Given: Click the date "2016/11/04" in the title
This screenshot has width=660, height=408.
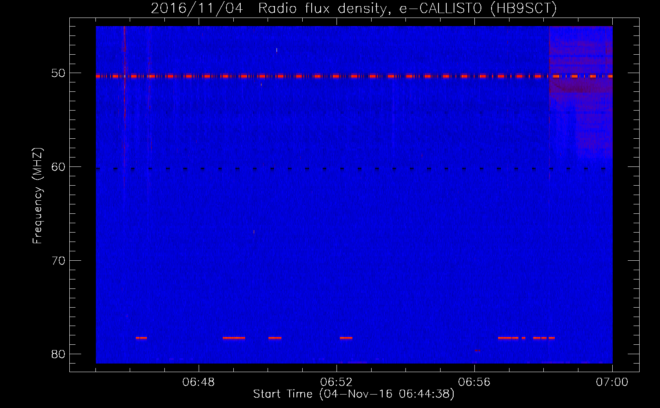Looking at the screenshot, I should pyautogui.click(x=197, y=8).
